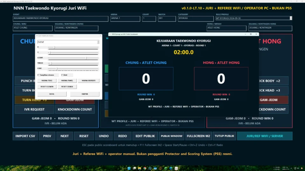The width and height of the screenshot is (305, 171).
Task: Open EDIT PUBLIK editor
Action: 145,136
